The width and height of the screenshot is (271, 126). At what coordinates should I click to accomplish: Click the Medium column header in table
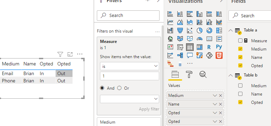click(x=10, y=64)
